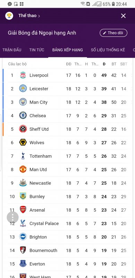The width and height of the screenshot is (135, 278).
Task: Tap the Leicester club crest
Action: [x=23, y=89]
